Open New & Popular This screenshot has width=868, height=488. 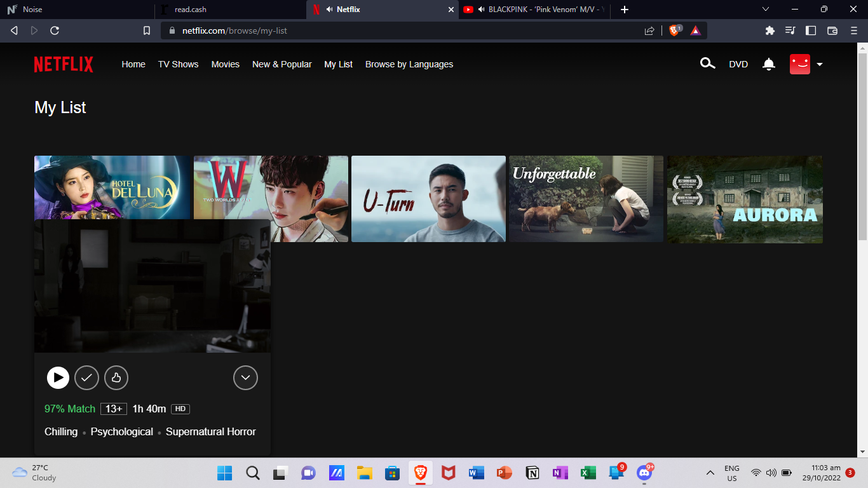click(x=282, y=64)
